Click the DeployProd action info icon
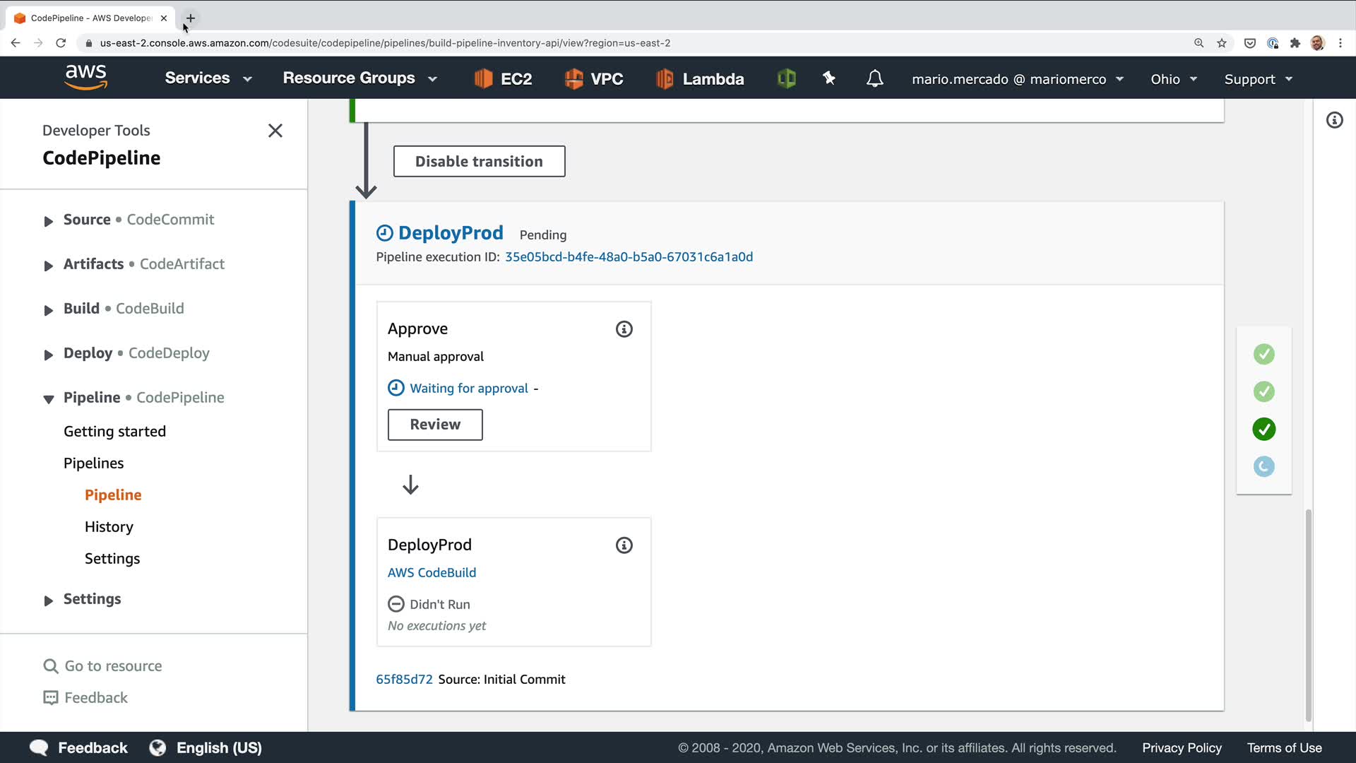 624,545
